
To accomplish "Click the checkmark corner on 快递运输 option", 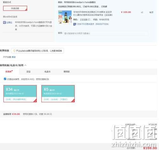I will [26, 10].
